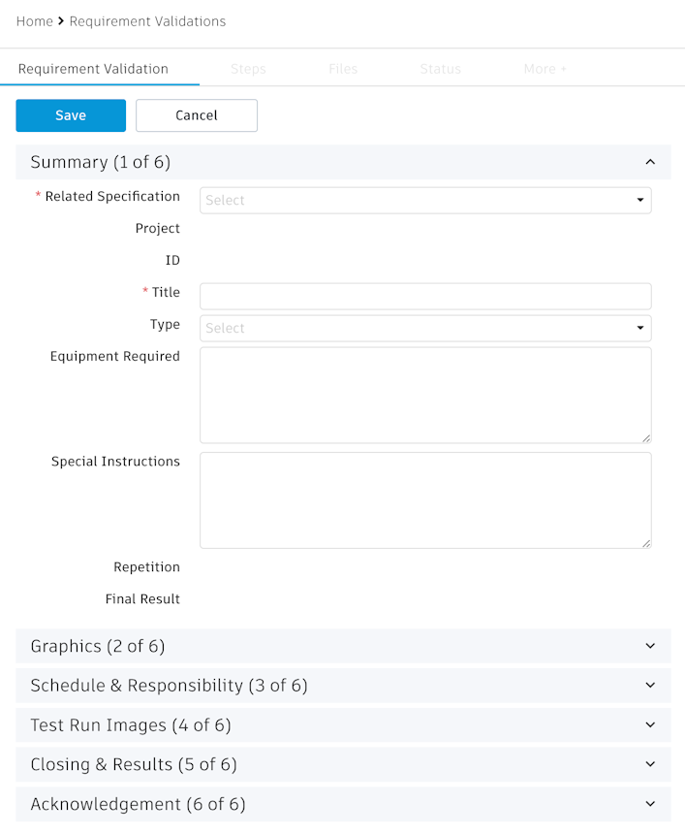Image resolution: width=685 pixels, height=835 pixels.
Task: Expand the Graphics section chevron
Action: 650,646
